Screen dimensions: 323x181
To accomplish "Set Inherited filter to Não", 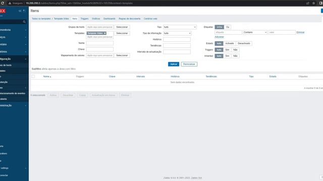I will click(x=235, y=56).
